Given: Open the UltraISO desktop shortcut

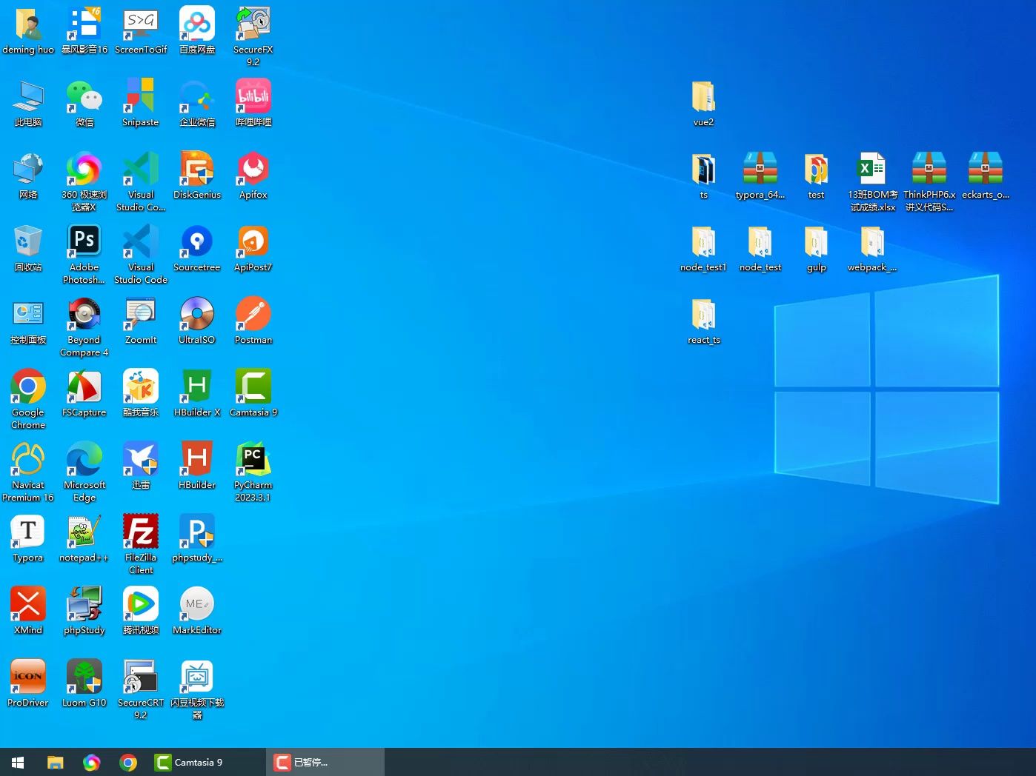Looking at the screenshot, I should click(x=197, y=321).
